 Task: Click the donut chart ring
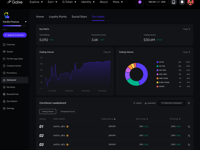pos(136,74)
